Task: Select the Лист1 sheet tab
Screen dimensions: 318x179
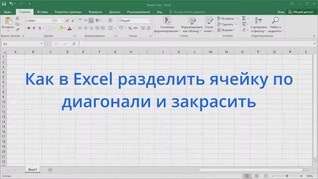Action: (33, 170)
